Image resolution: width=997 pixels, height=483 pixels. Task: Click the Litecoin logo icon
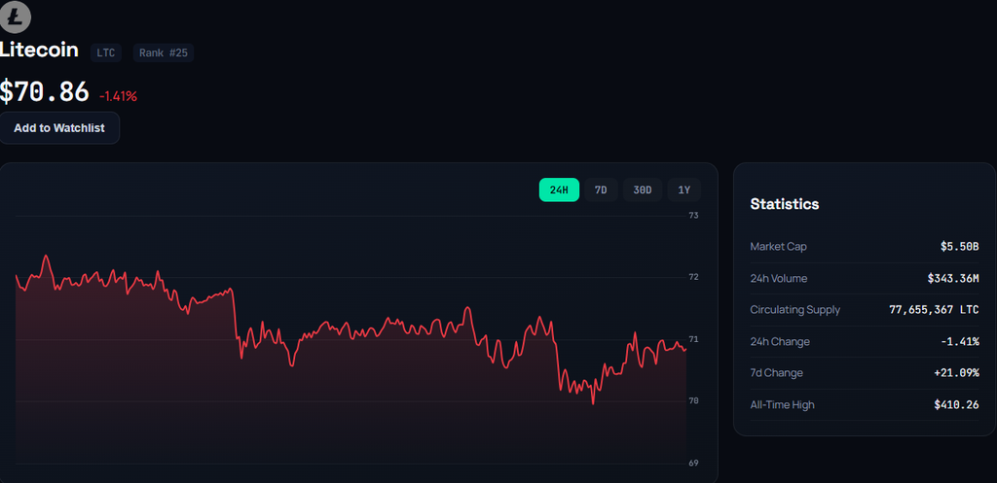[x=15, y=17]
